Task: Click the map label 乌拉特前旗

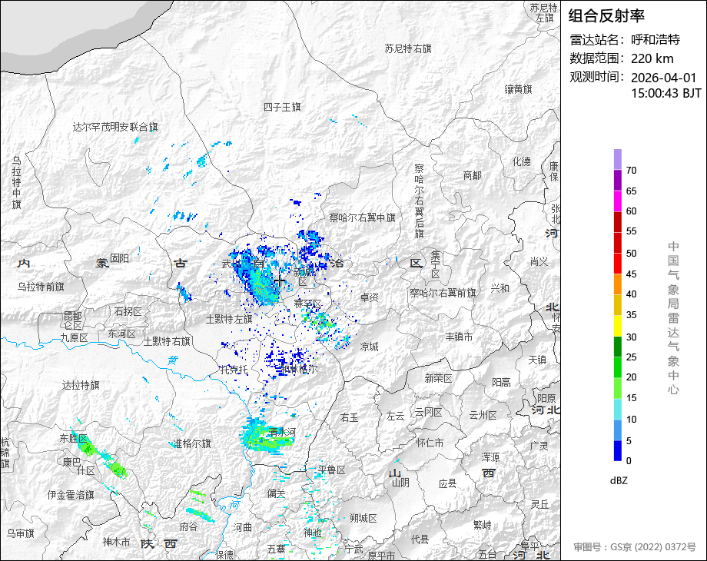Action: coord(41,287)
